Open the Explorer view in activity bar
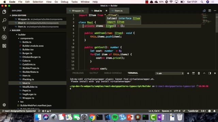Screen dimensions: 218x122 4,12
